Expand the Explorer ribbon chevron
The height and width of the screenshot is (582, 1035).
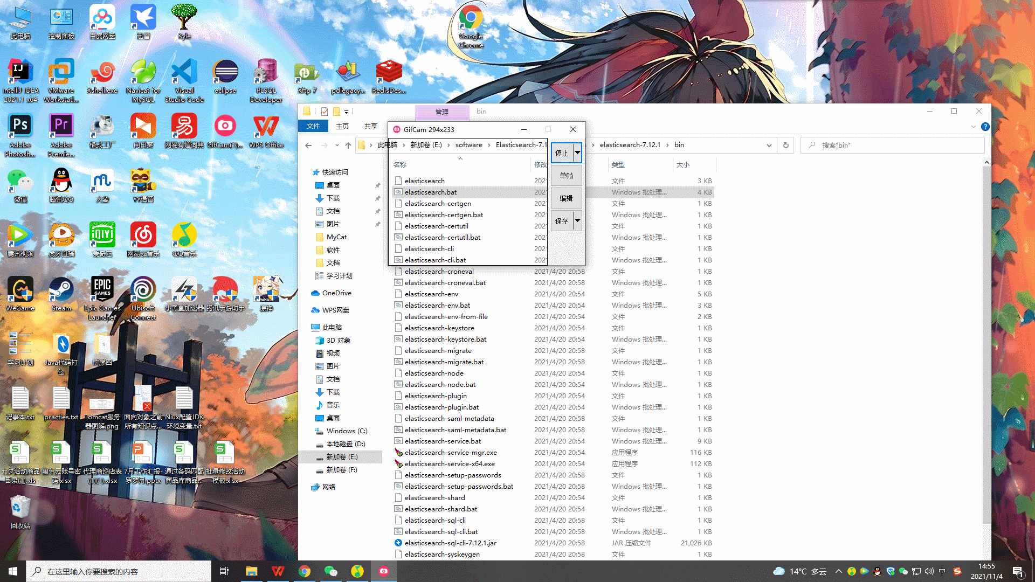pos(974,127)
